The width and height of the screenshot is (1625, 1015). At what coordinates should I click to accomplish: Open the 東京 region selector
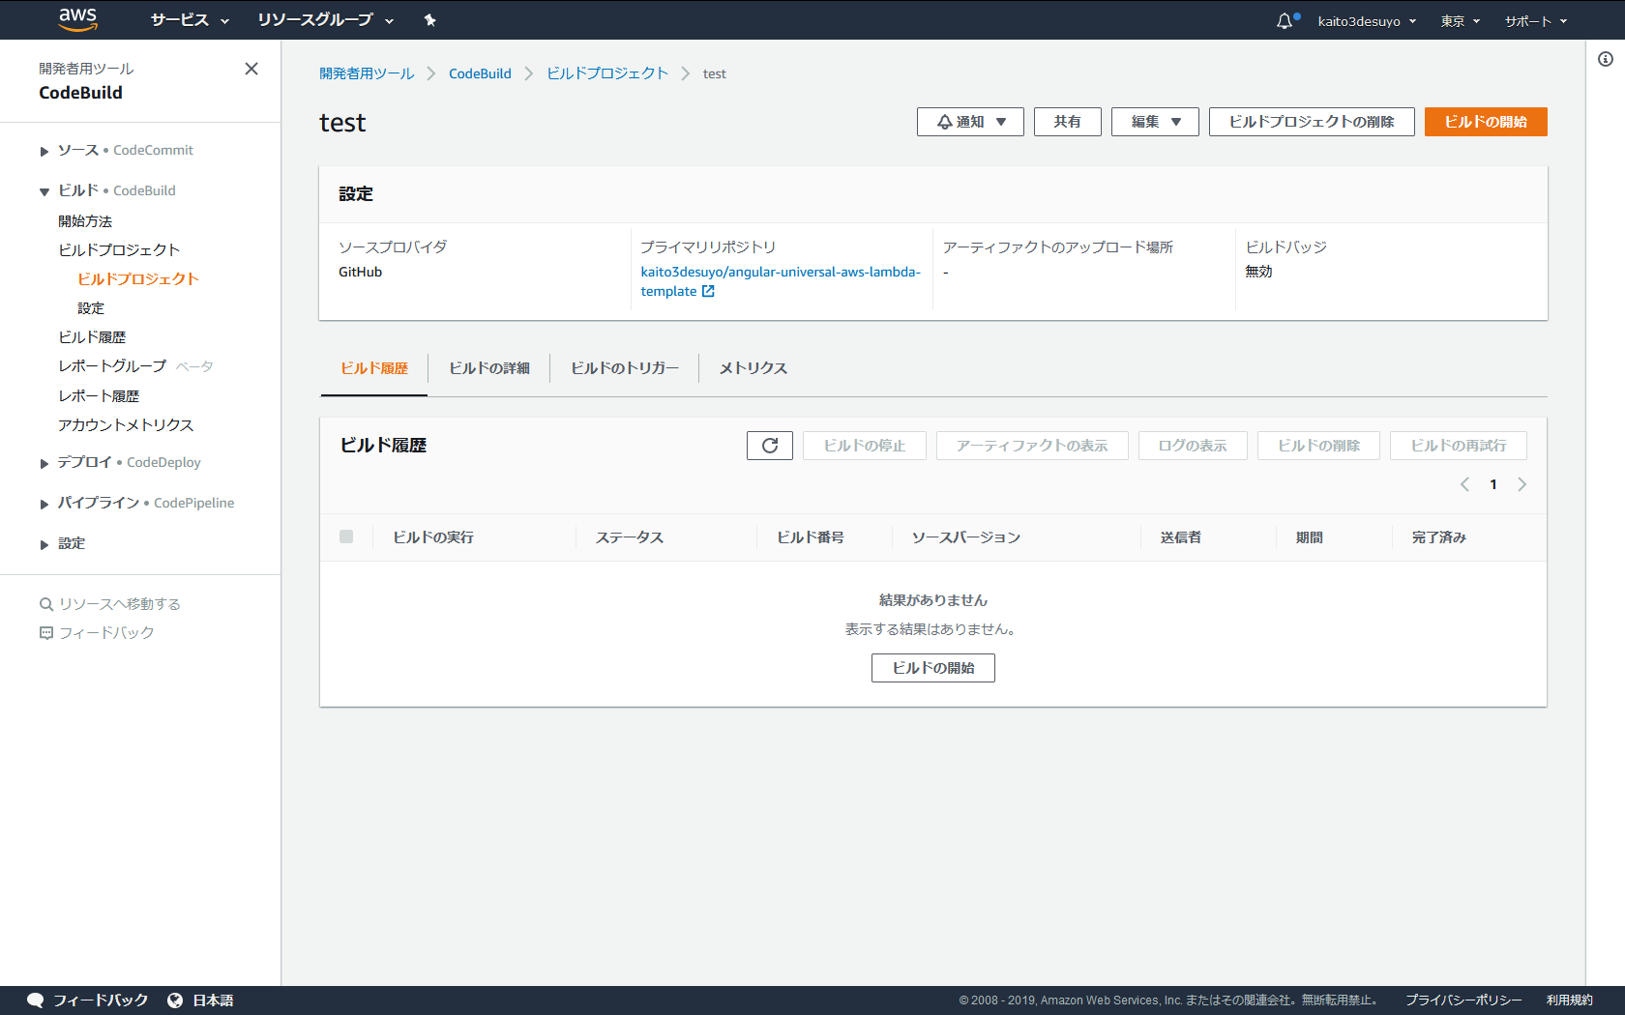pos(1461,21)
